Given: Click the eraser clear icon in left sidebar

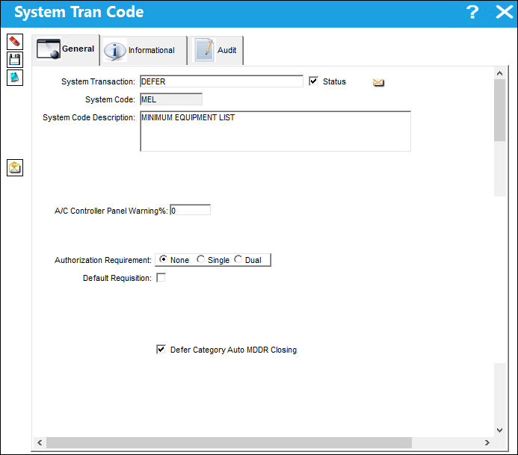Looking at the screenshot, I should (15, 42).
